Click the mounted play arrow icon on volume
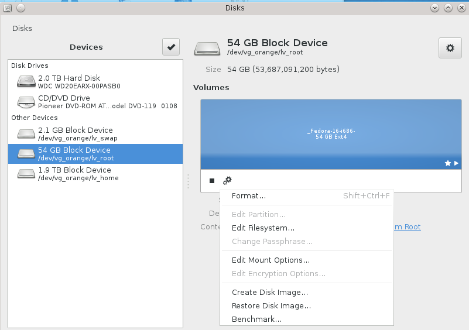This screenshot has height=330, width=469. (456, 163)
